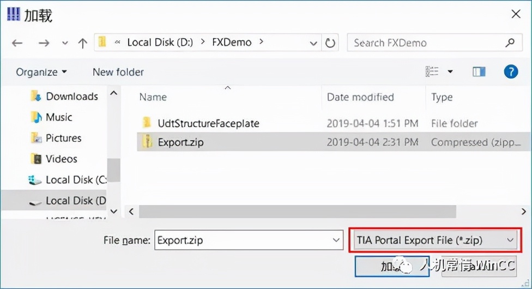This screenshot has width=532, height=289.
Task: Click the navigation pane's down scroll arrow
Action: point(114,212)
